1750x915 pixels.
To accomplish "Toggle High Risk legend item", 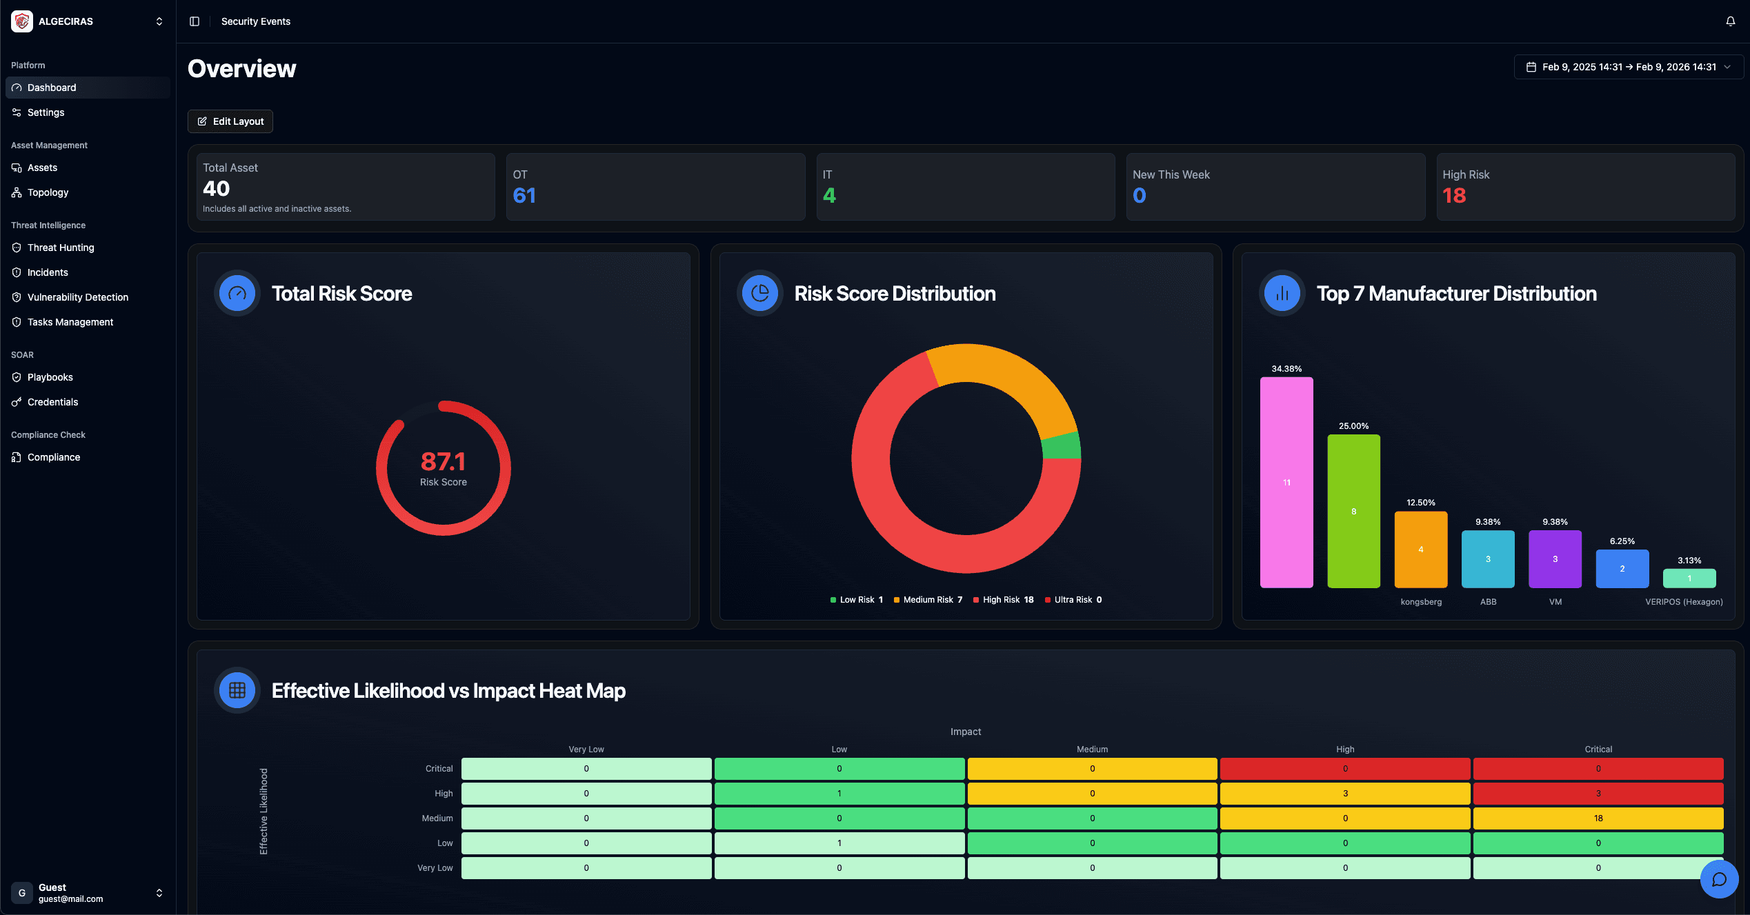I will coord(1003,600).
